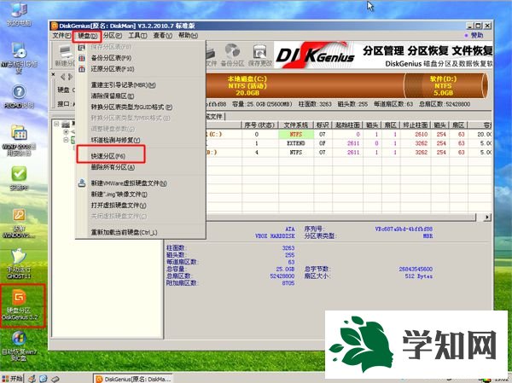Click the Internet Explorer quick launch icon
The width and height of the screenshot is (512, 383).
44,379
